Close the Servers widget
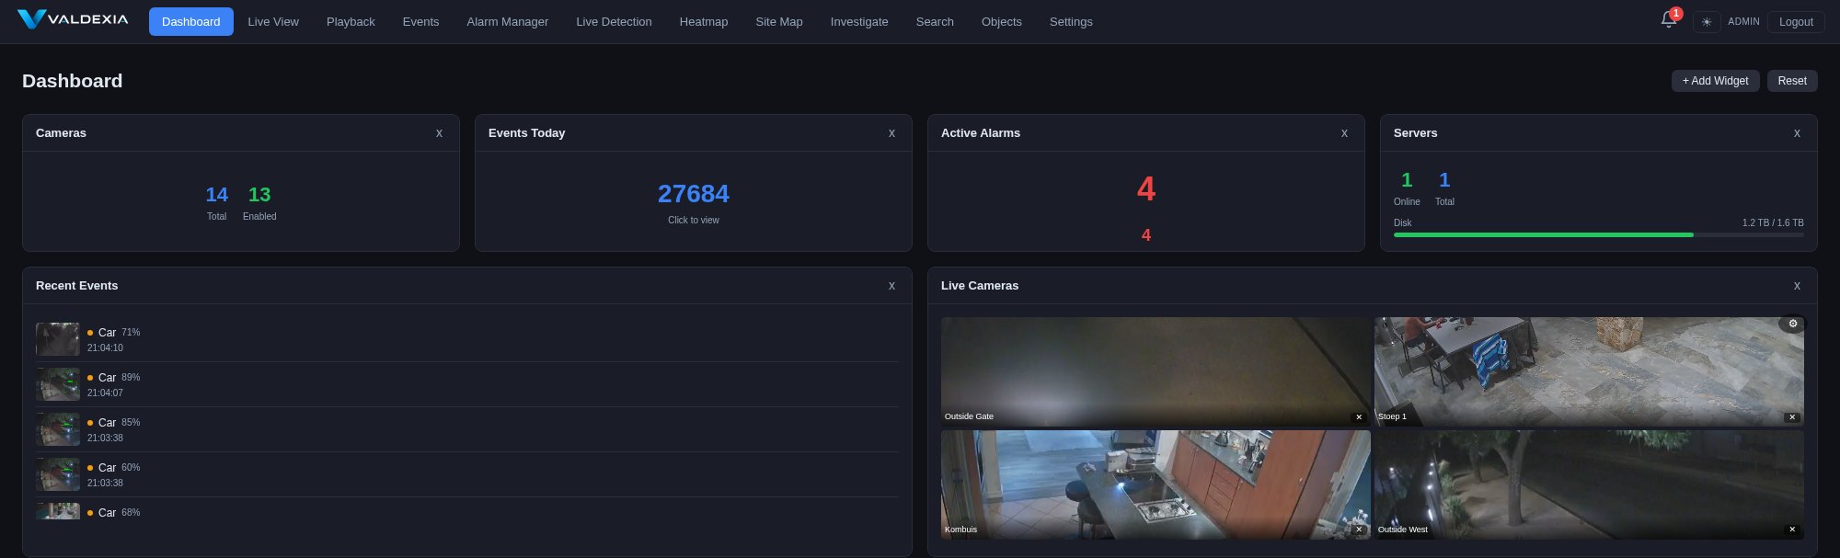Viewport: 1840px width, 558px height. tap(1797, 133)
